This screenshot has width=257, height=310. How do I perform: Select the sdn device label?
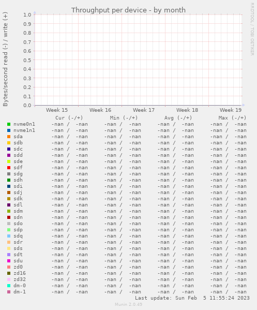[x=18, y=217]
